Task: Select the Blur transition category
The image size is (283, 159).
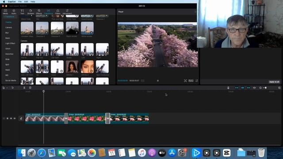Action: pos(7,33)
